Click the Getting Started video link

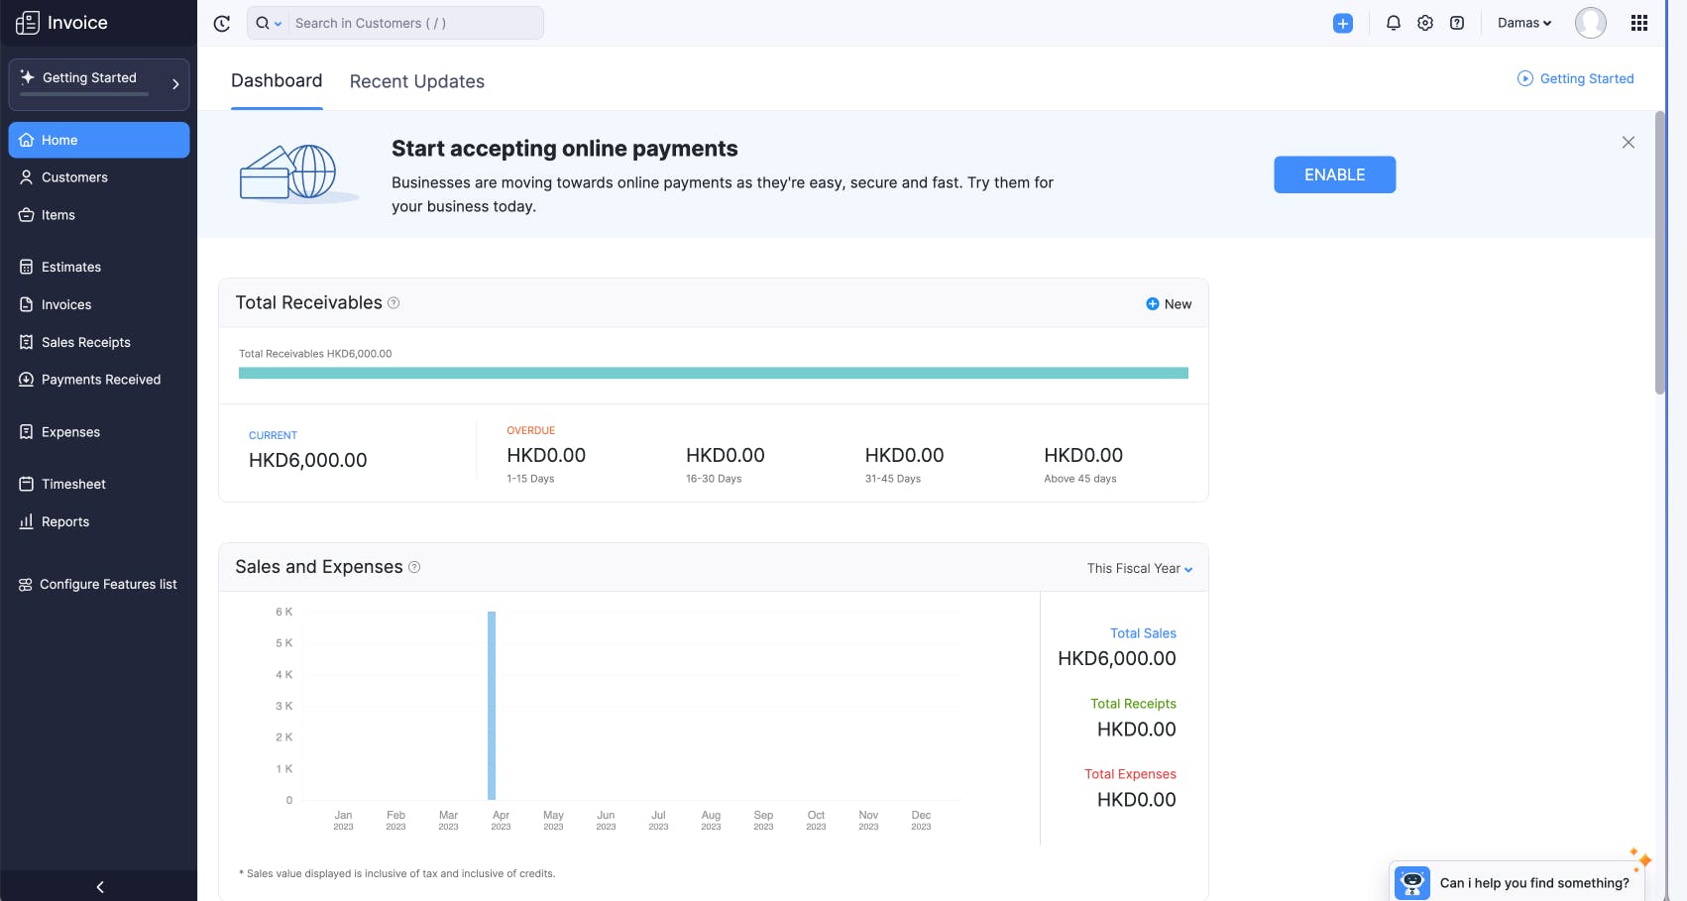click(1575, 78)
